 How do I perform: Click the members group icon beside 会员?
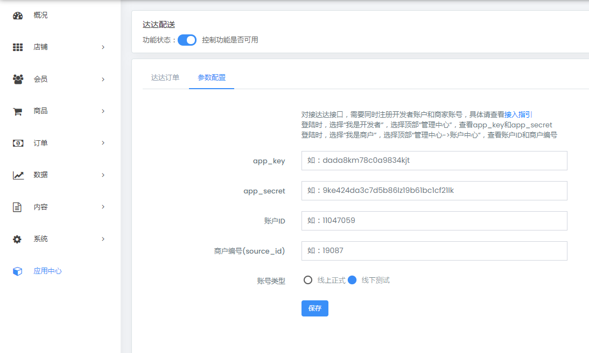(x=18, y=79)
